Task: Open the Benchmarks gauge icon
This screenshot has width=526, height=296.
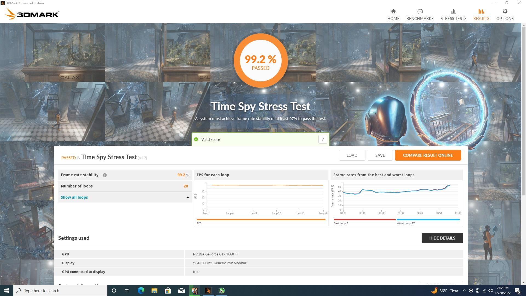Action: [x=420, y=12]
